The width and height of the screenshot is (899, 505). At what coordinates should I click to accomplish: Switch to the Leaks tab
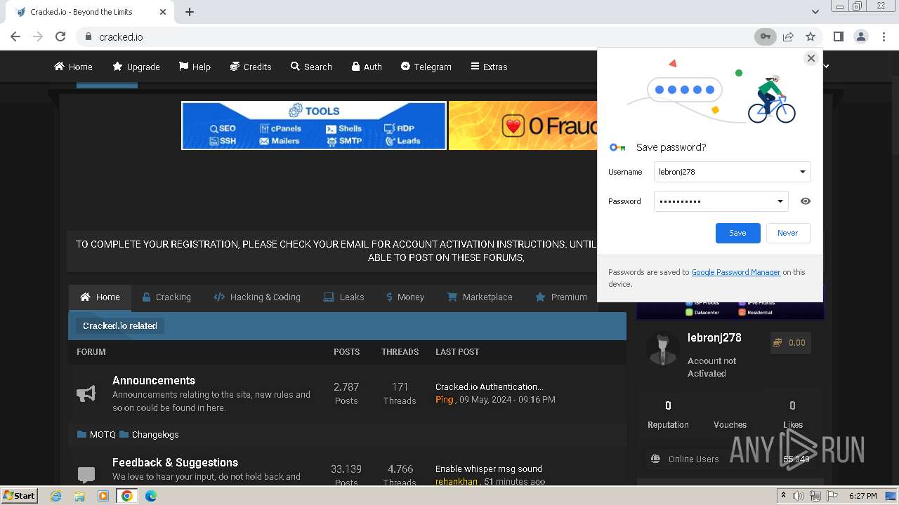343,297
